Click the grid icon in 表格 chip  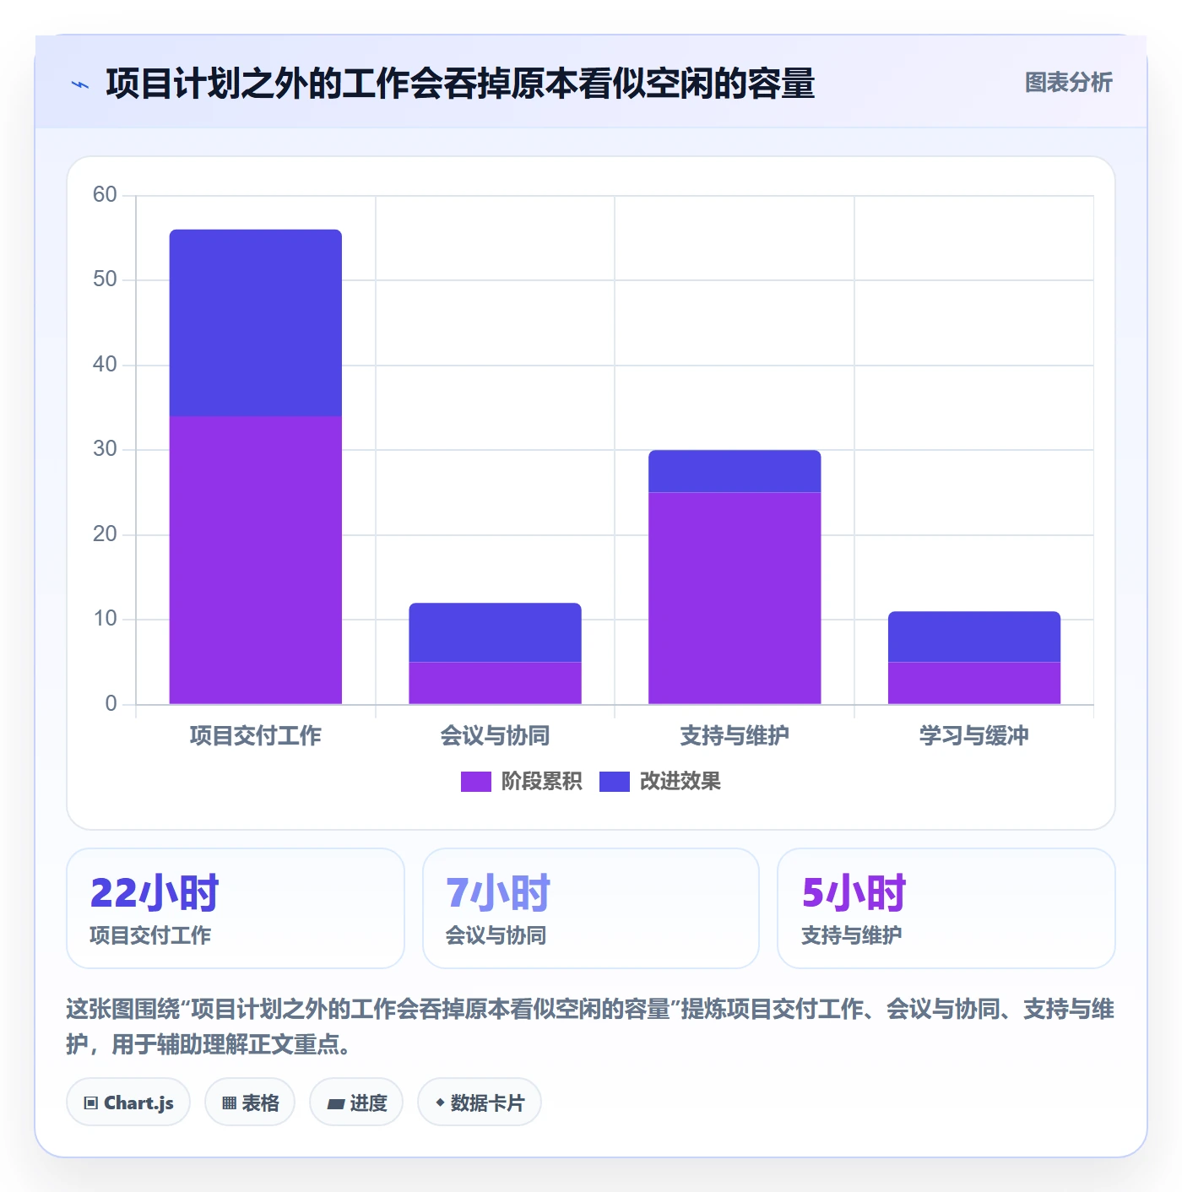click(x=229, y=1103)
